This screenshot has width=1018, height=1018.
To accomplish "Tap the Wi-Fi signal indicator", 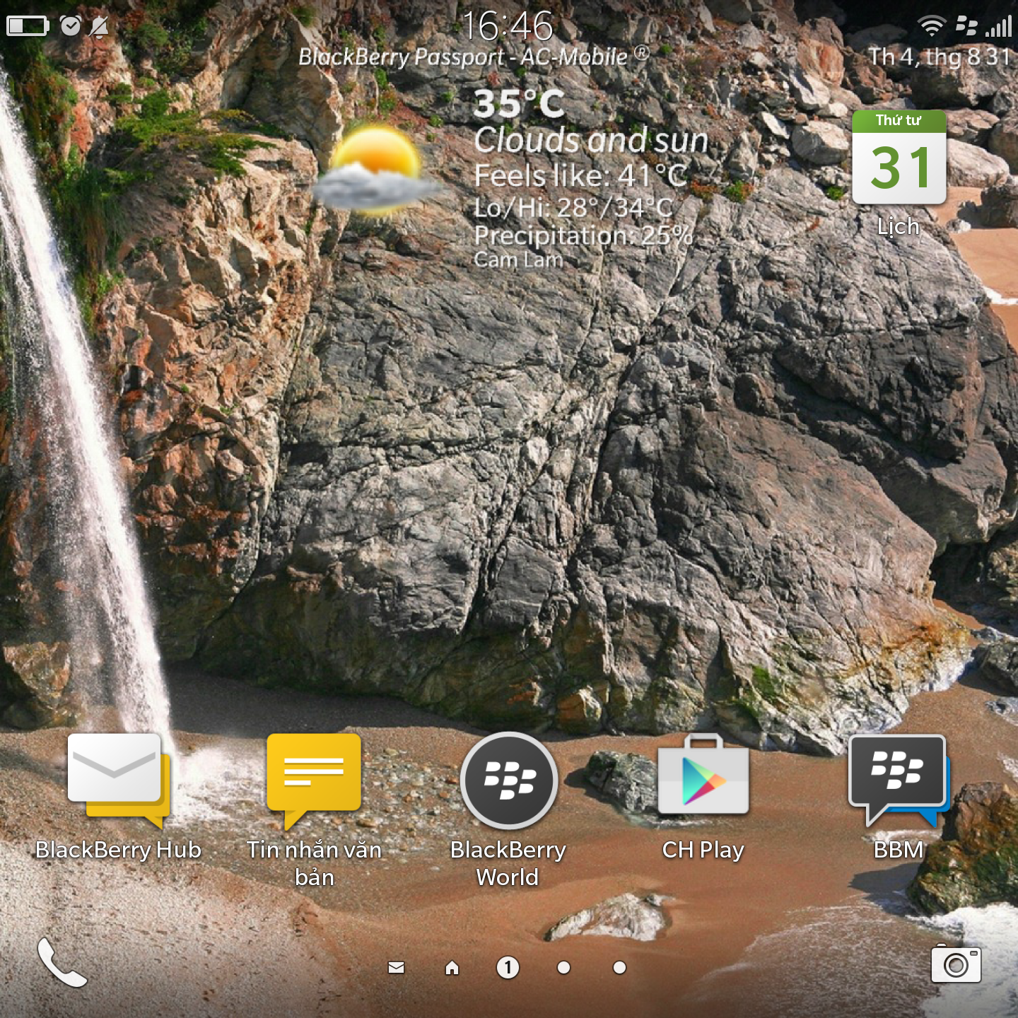I will (x=931, y=26).
